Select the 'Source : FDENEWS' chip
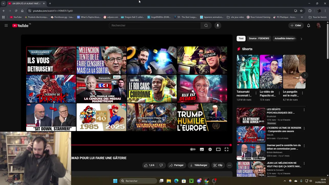Viewport: 329px width, 185px height. click(x=259, y=39)
